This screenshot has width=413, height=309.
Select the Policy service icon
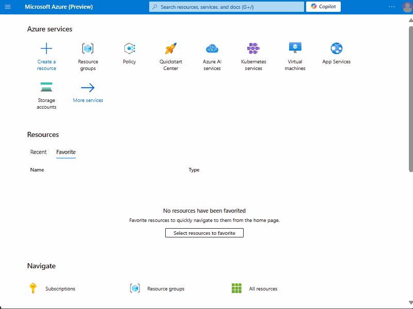(x=129, y=49)
